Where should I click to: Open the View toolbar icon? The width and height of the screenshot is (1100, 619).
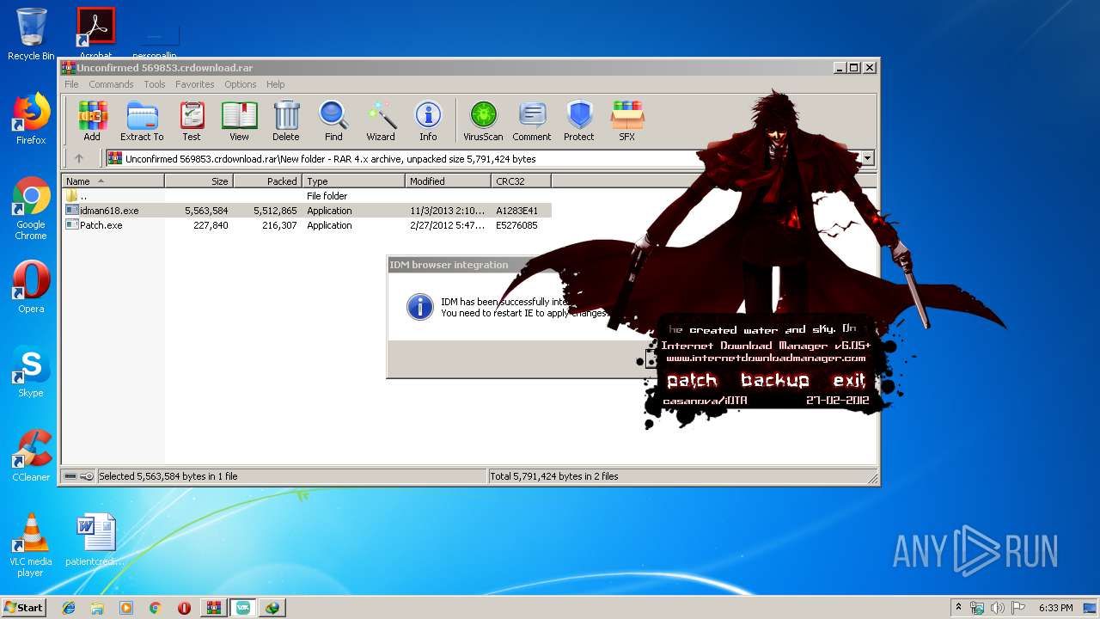point(239,121)
